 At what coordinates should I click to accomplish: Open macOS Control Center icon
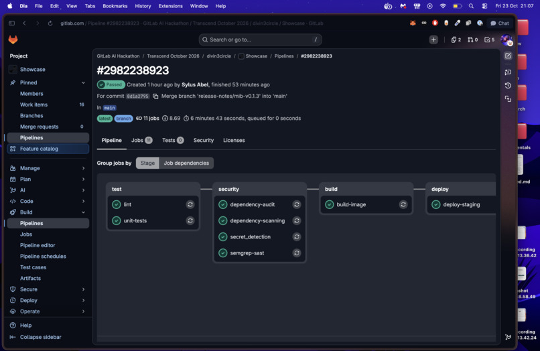(x=484, y=6)
